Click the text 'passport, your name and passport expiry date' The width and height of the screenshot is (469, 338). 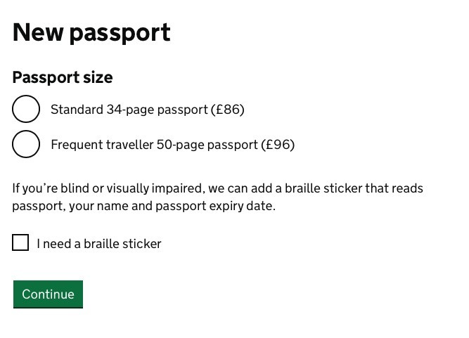coord(143,207)
